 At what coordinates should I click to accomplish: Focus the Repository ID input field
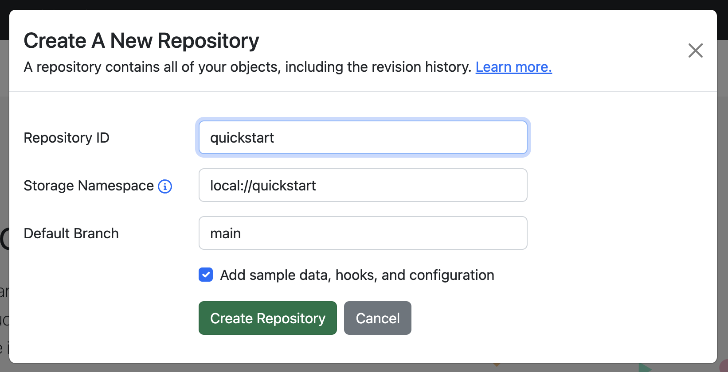coord(363,137)
